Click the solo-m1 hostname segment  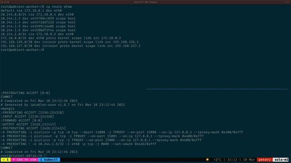[x=281, y=160]
